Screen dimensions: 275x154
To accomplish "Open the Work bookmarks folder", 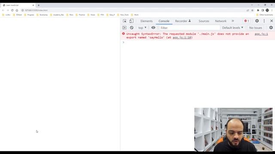I will point(134,15).
